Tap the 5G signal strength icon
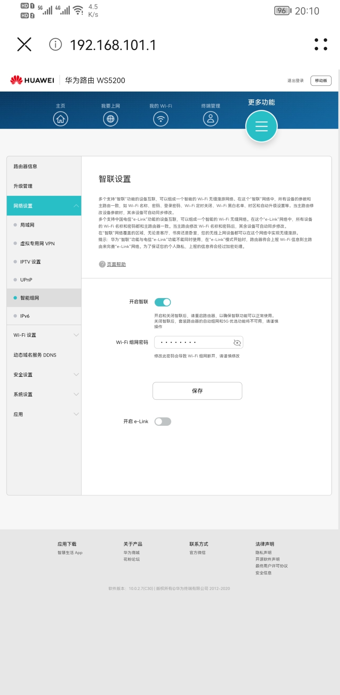Image resolution: width=340 pixels, height=695 pixels. tap(45, 10)
